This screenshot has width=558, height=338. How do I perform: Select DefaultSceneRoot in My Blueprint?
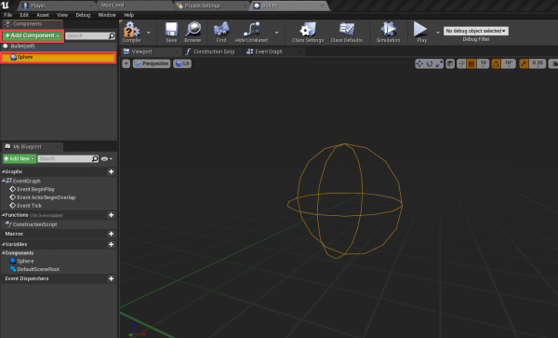[x=38, y=269]
